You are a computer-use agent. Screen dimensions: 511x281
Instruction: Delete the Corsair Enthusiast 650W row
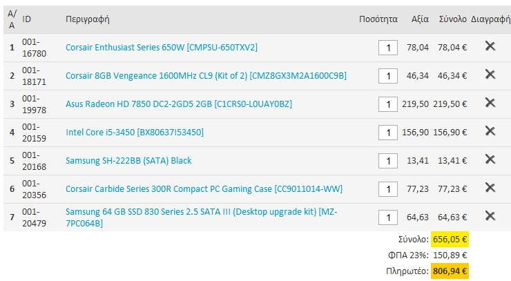[490, 46]
